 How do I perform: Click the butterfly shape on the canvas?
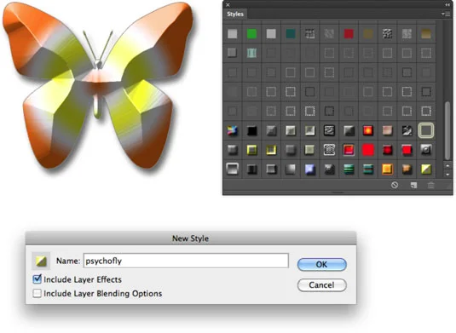click(98, 84)
